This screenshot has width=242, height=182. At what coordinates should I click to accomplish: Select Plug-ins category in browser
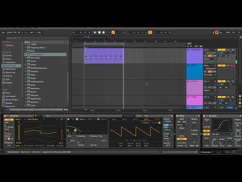9,76
